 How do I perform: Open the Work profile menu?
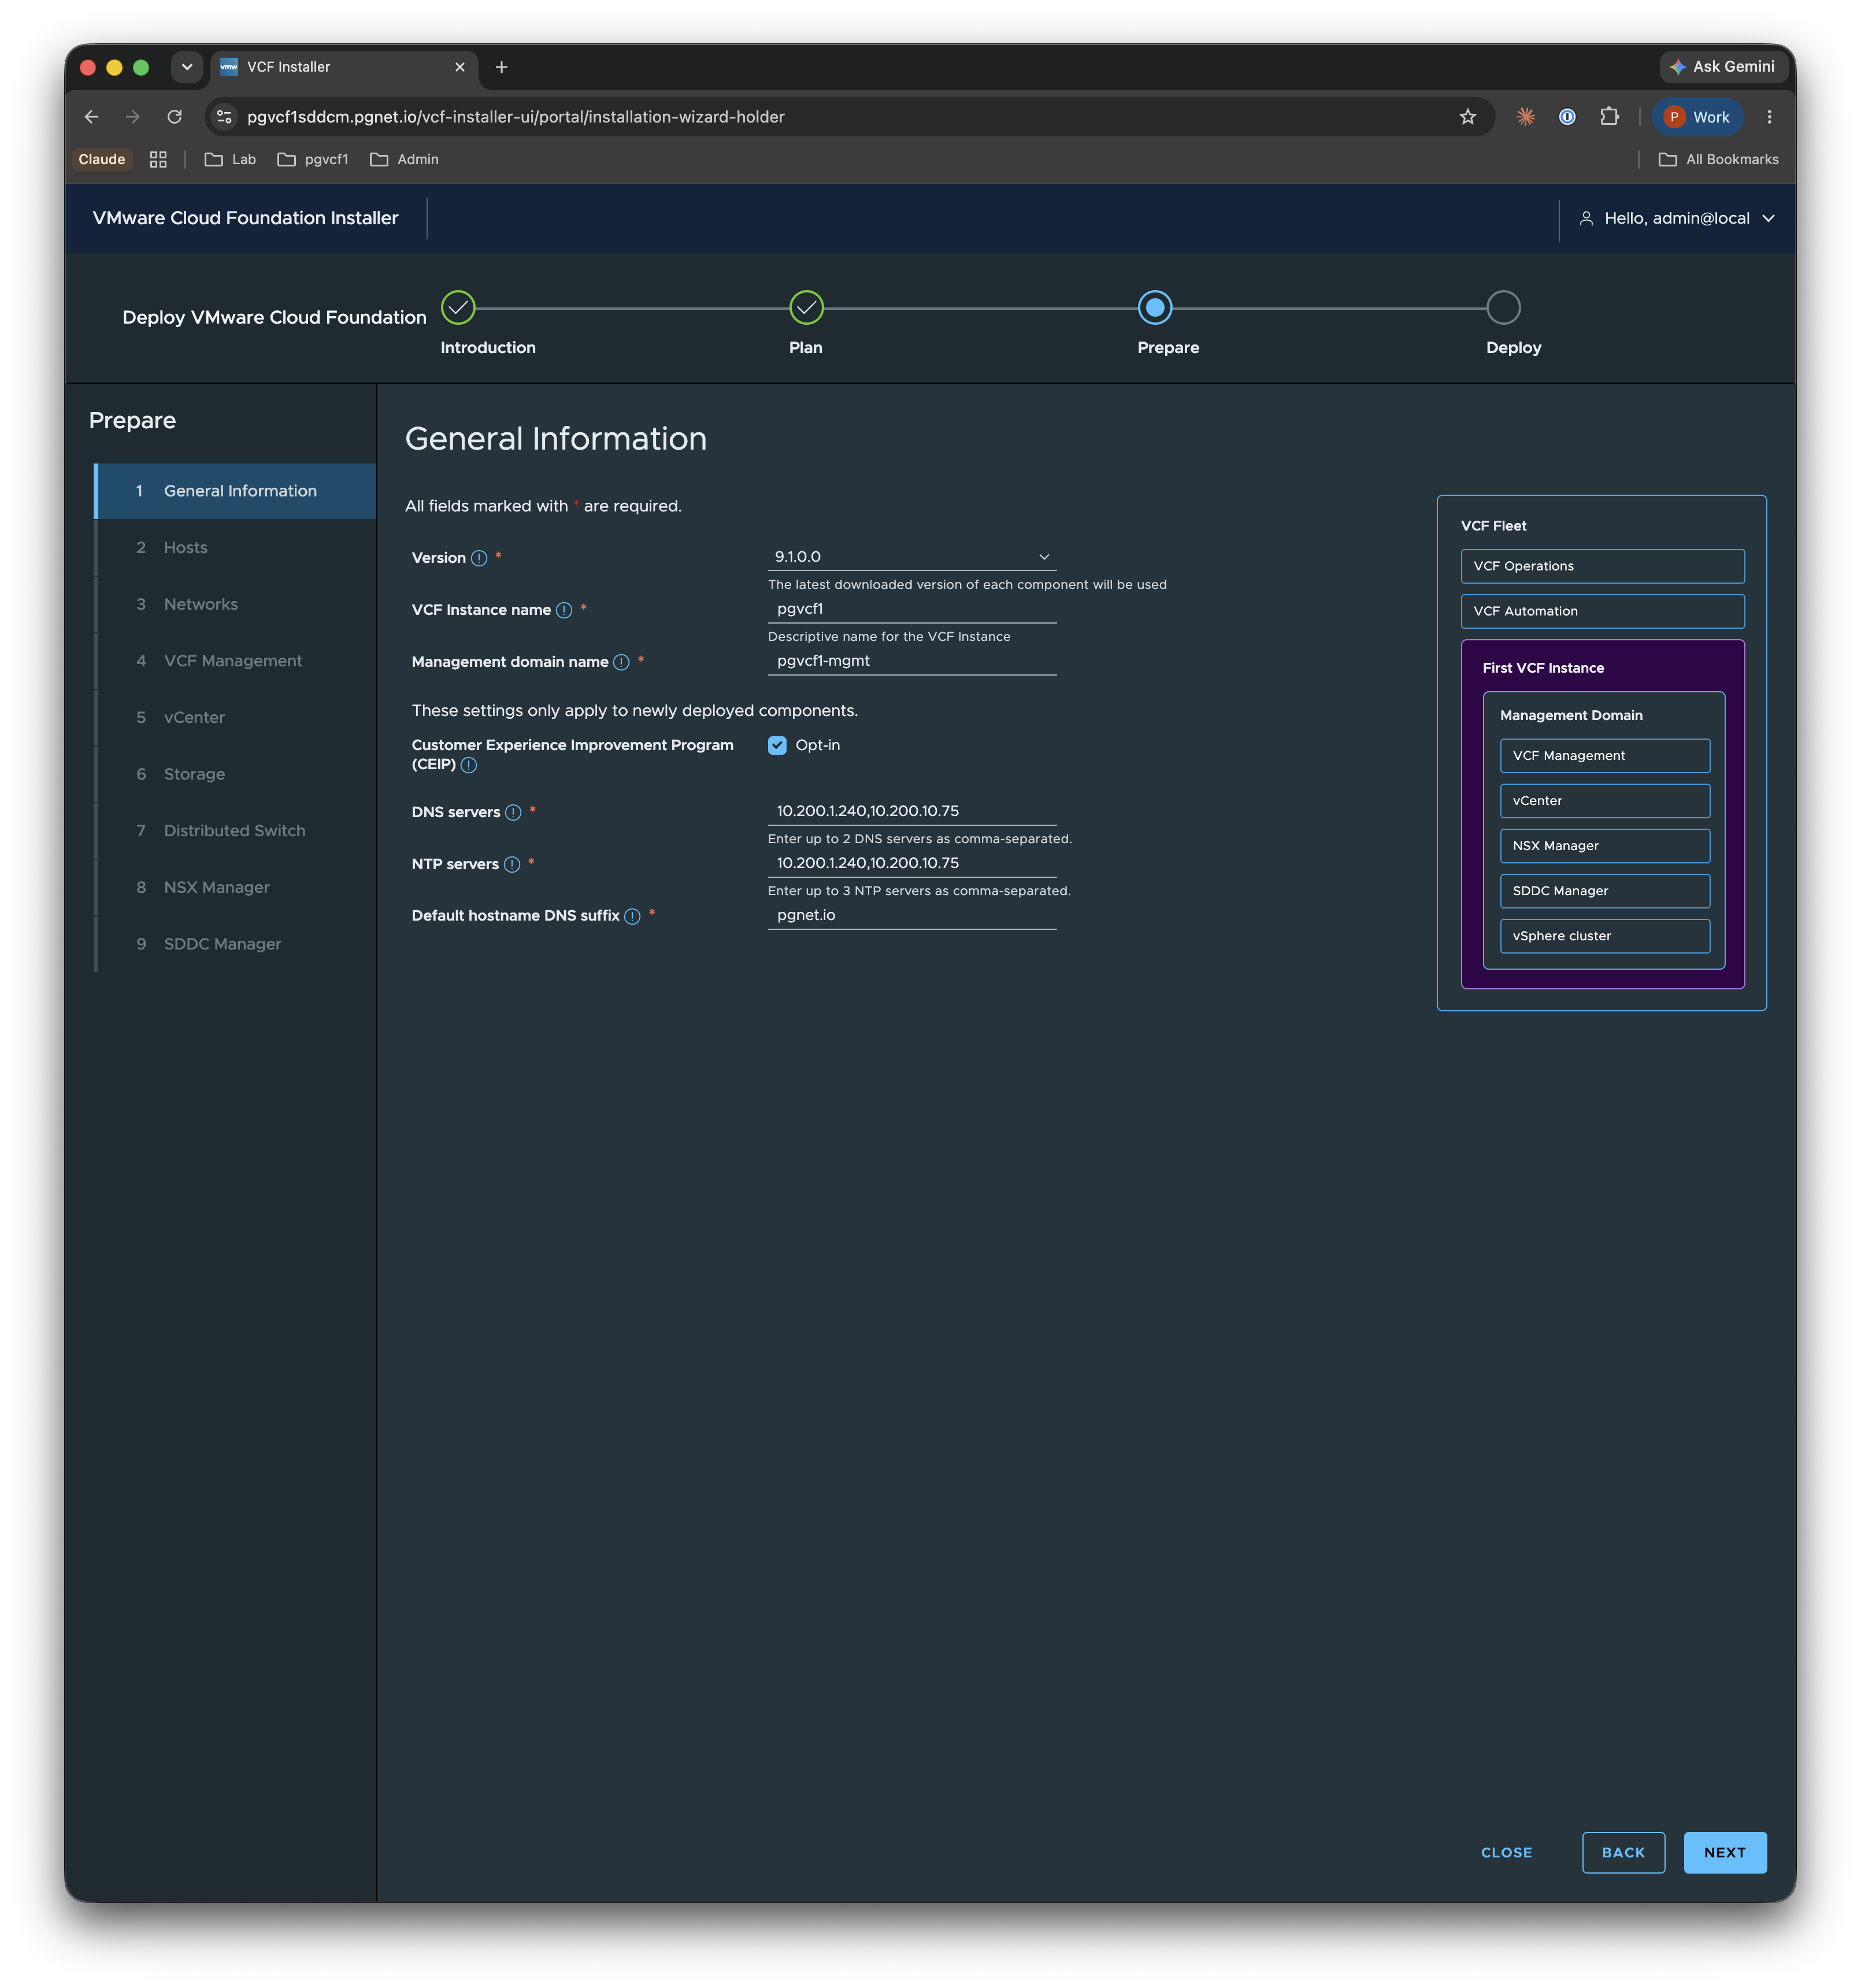pos(1698,117)
